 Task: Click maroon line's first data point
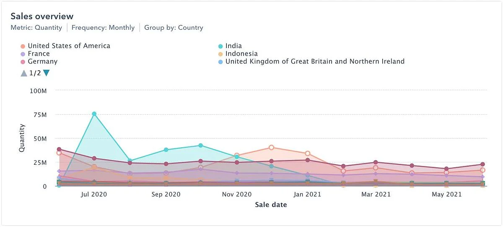[59, 149]
